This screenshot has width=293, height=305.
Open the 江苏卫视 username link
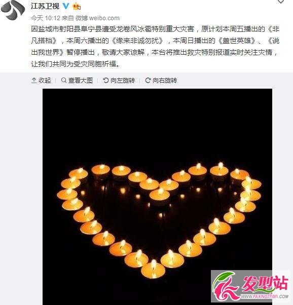point(45,6)
